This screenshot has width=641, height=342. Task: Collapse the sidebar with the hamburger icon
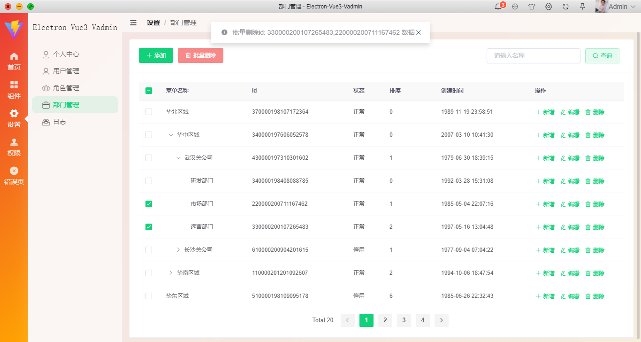(x=133, y=22)
